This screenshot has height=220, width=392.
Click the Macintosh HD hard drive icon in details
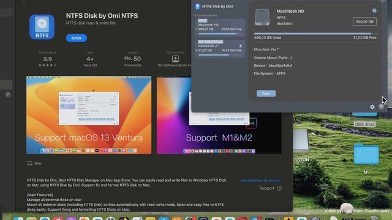pyautogui.click(x=262, y=17)
